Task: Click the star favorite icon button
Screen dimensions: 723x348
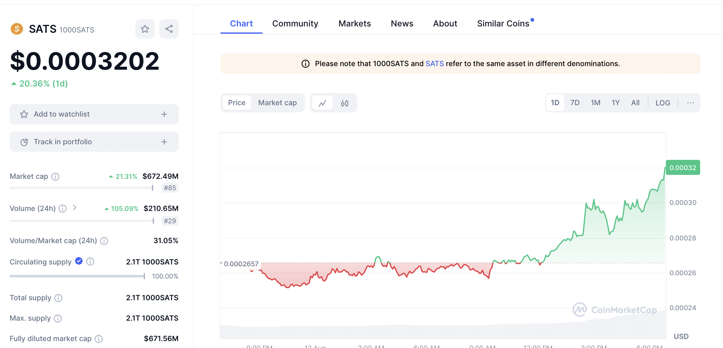Action: point(145,29)
